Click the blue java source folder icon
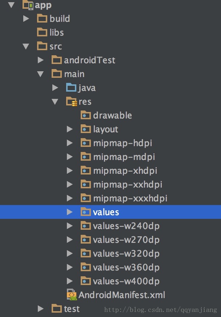The width and height of the screenshot is (221, 317). [71, 88]
